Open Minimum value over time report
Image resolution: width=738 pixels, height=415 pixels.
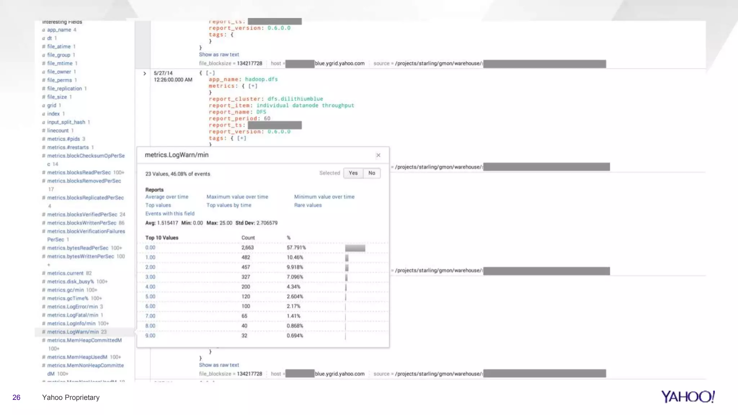[x=324, y=197]
